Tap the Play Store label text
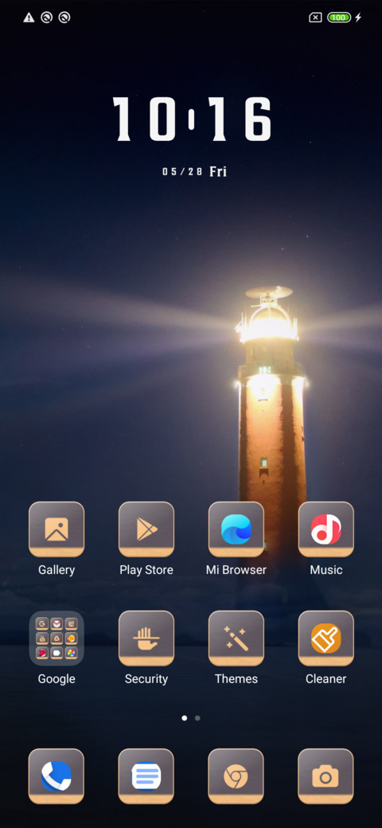 (146, 570)
